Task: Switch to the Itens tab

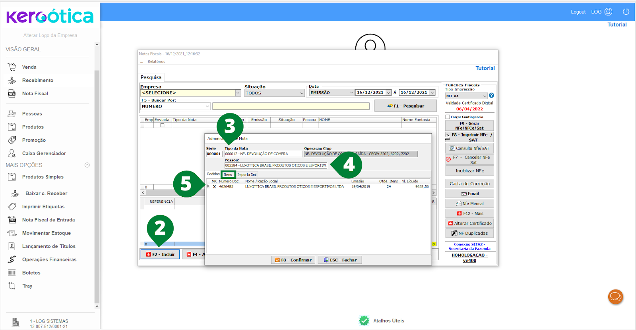Action: (x=228, y=175)
